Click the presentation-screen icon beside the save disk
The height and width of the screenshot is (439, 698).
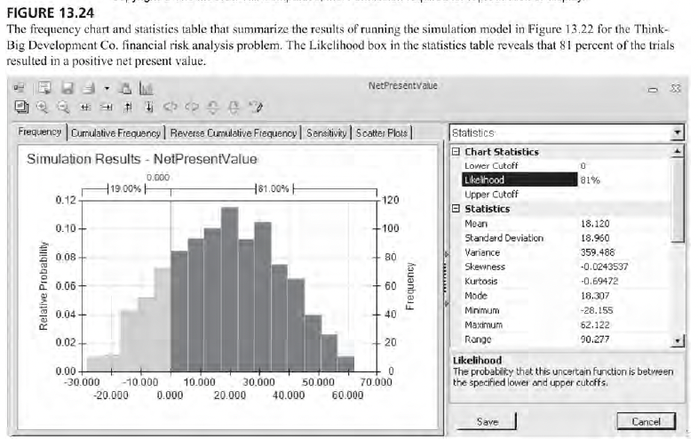(x=44, y=88)
